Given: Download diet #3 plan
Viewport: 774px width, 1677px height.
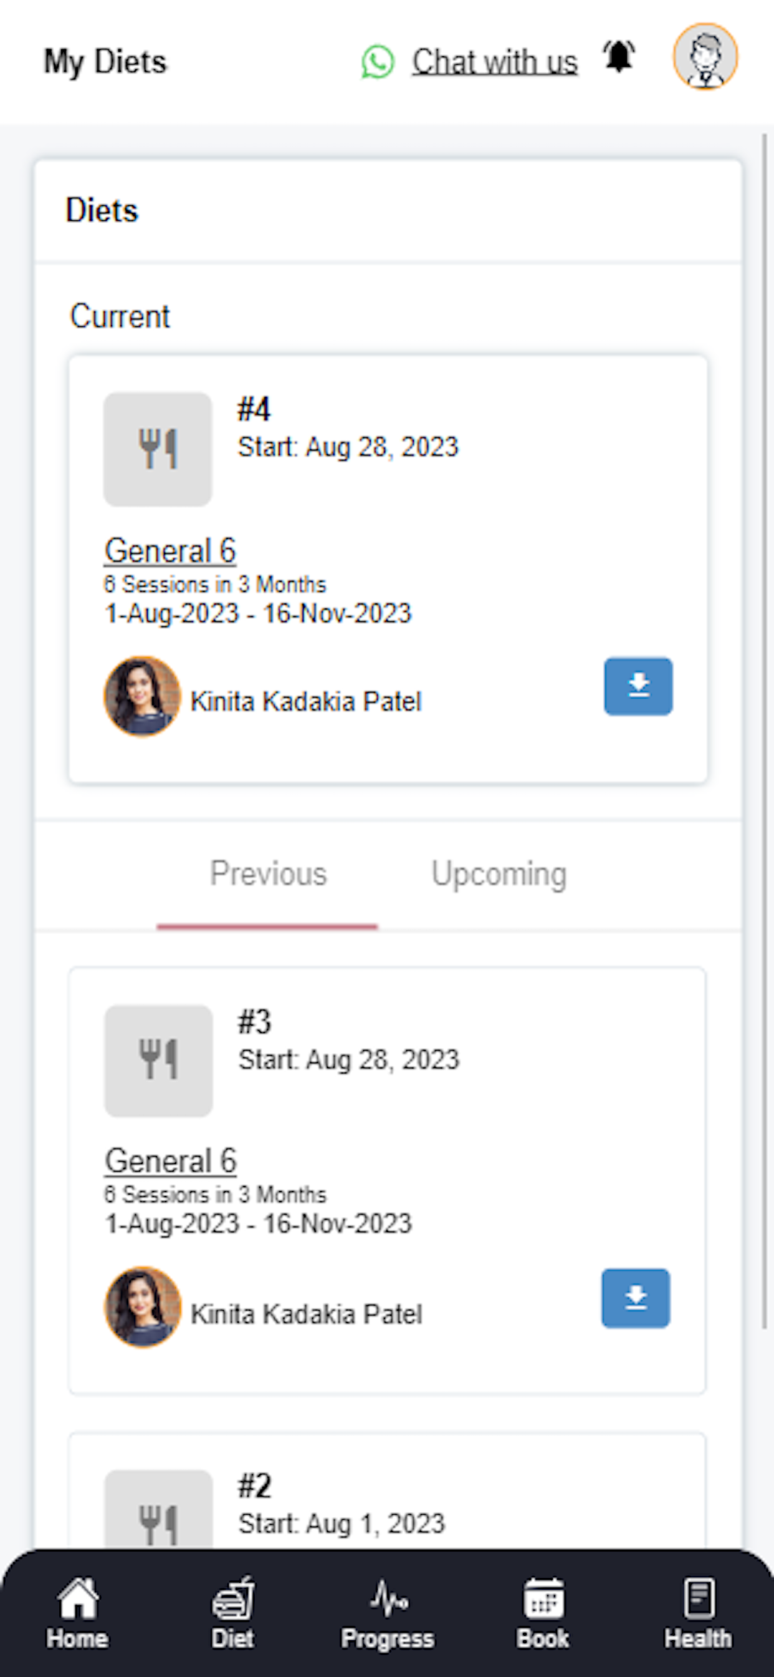Looking at the screenshot, I should 636,1298.
